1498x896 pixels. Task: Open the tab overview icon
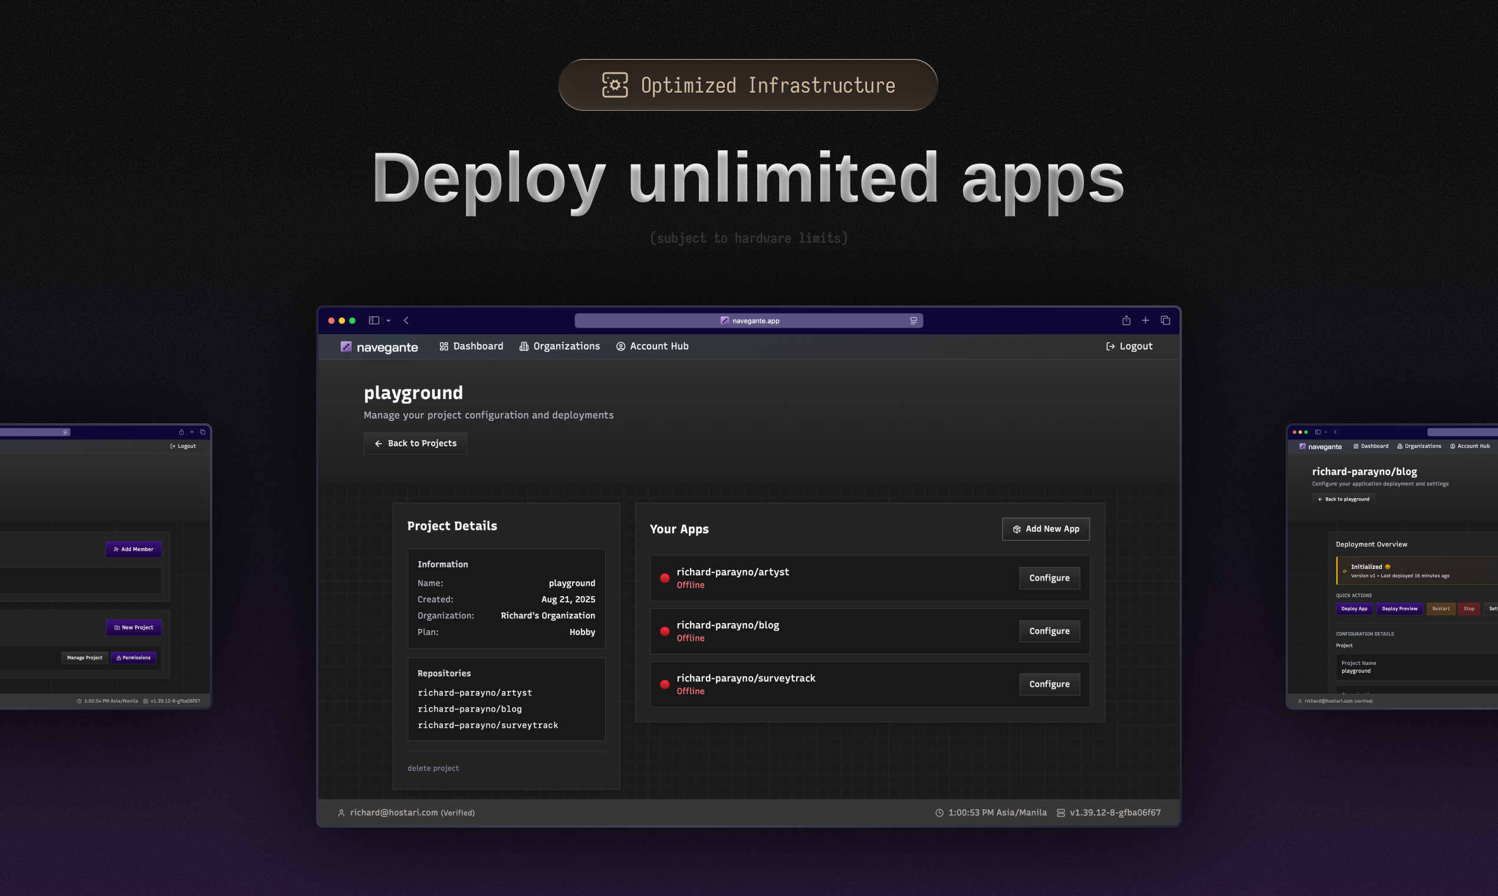click(x=1165, y=321)
